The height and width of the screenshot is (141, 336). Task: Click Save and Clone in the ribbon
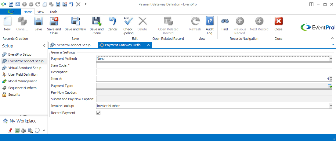tap(97, 26)
